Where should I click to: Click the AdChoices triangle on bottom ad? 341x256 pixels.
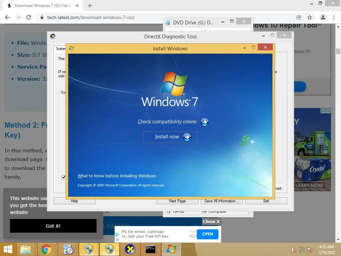tap(117, 234)
